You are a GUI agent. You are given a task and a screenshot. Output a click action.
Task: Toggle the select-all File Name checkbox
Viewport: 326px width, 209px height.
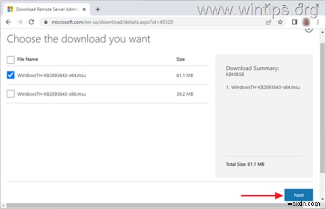11,59
